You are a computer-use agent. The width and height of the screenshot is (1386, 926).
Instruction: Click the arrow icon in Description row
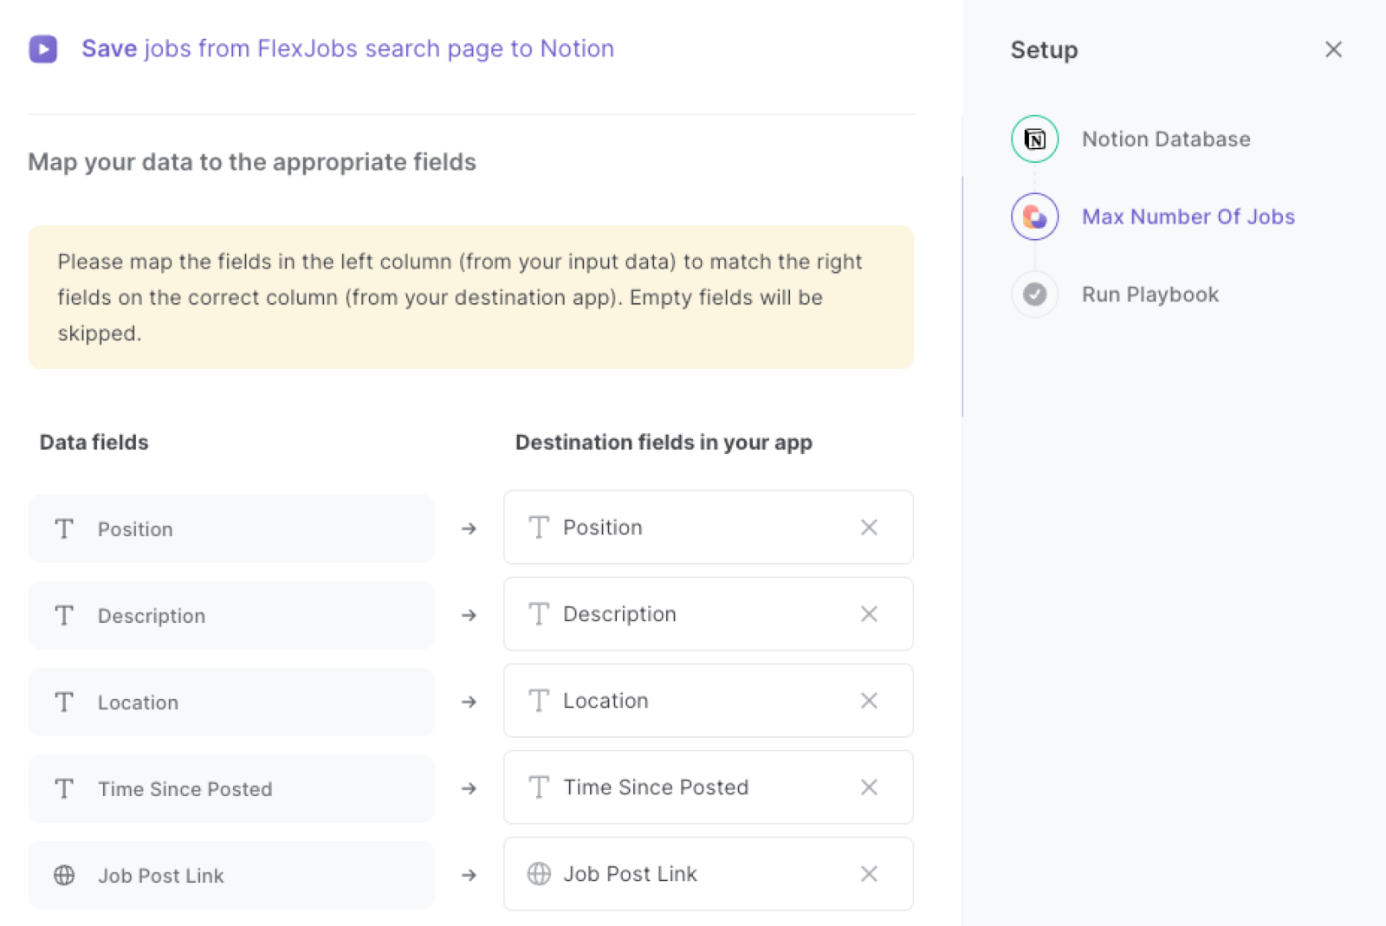469,615
